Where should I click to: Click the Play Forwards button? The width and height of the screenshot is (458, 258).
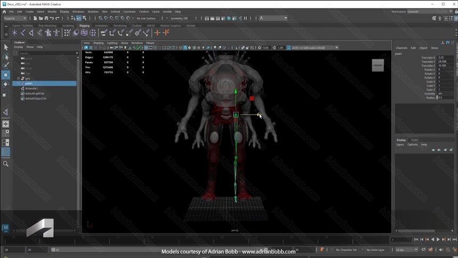(438, 239)
